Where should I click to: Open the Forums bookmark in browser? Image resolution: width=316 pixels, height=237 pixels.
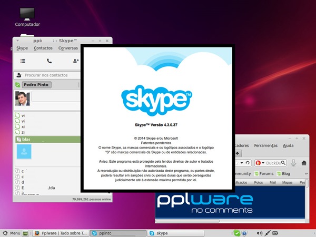coord(264,173)
